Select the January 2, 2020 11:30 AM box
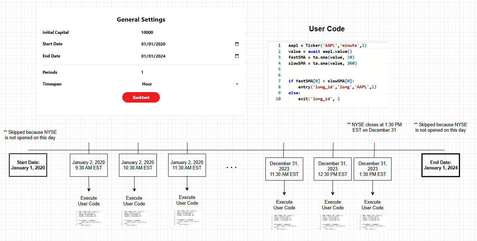The height and width of the screenshot is (241, 477). click(187, 165)
